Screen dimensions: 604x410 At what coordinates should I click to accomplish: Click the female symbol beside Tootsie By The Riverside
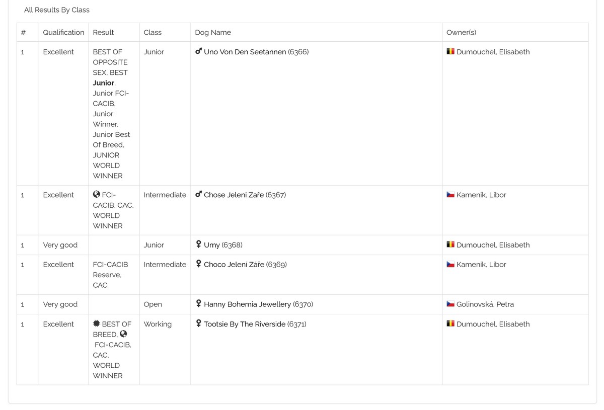click(198, 323)
